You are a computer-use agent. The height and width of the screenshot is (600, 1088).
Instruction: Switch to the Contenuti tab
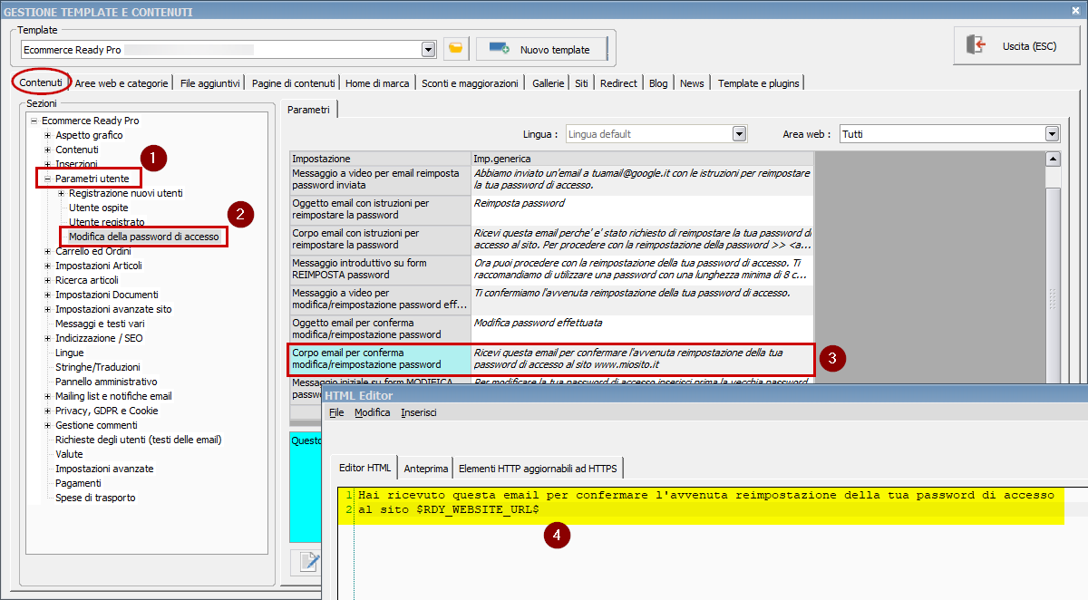point(41,82)
